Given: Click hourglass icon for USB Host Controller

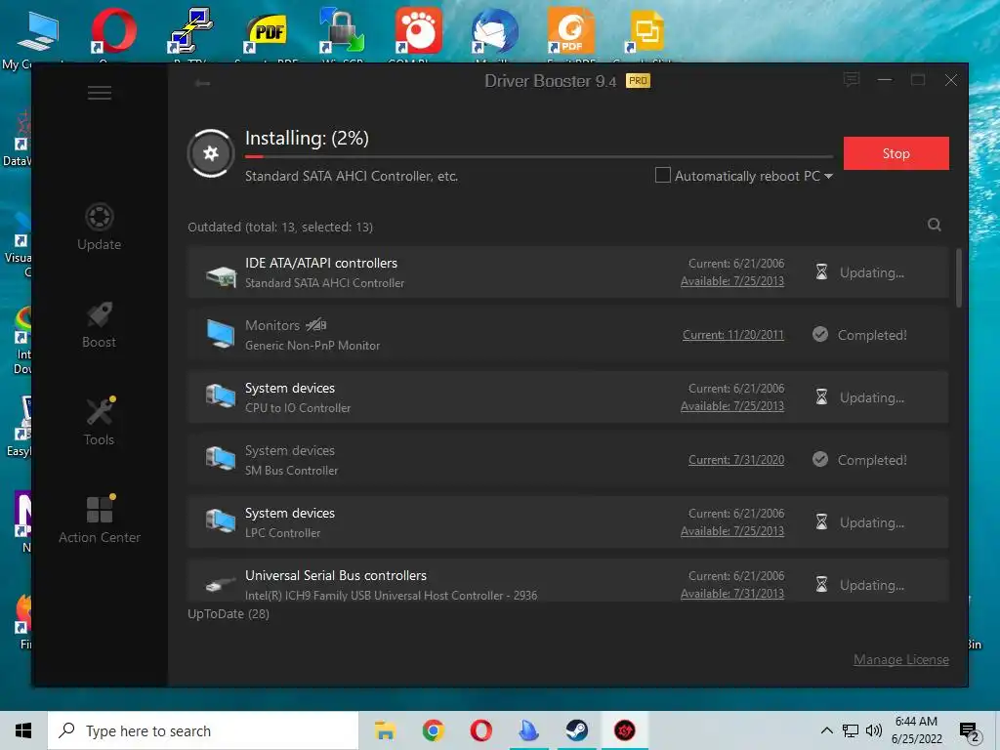Looking at the screenshot, I should point(821,585).
